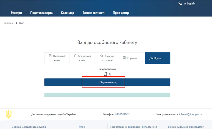
Task: Go to Головна breadcrumb link
Action: [9, 23]
